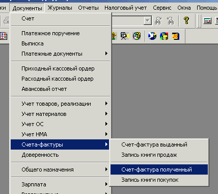This screenshot has width=218, height=194.
Task: Expand Зарплата submenu
Action: (60, 184)
